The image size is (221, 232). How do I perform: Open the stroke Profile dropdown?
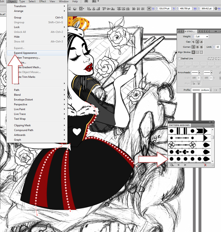tap(211, 90)
